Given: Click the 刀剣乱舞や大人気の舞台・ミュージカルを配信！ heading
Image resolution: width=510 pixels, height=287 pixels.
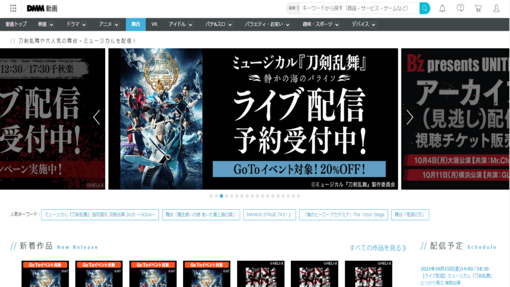Looking at the screenshot, I should (x=77, y=41).
